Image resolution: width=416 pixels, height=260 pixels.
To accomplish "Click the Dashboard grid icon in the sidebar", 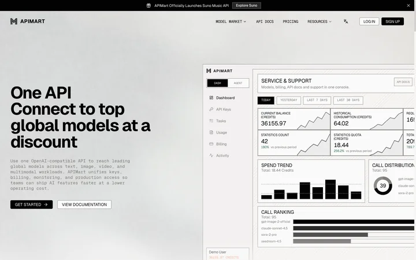I will coord(211,98).
